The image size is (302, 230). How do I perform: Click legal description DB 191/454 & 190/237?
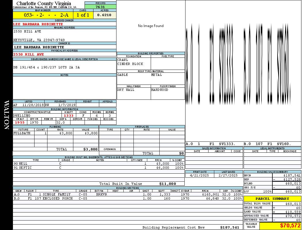46,67
